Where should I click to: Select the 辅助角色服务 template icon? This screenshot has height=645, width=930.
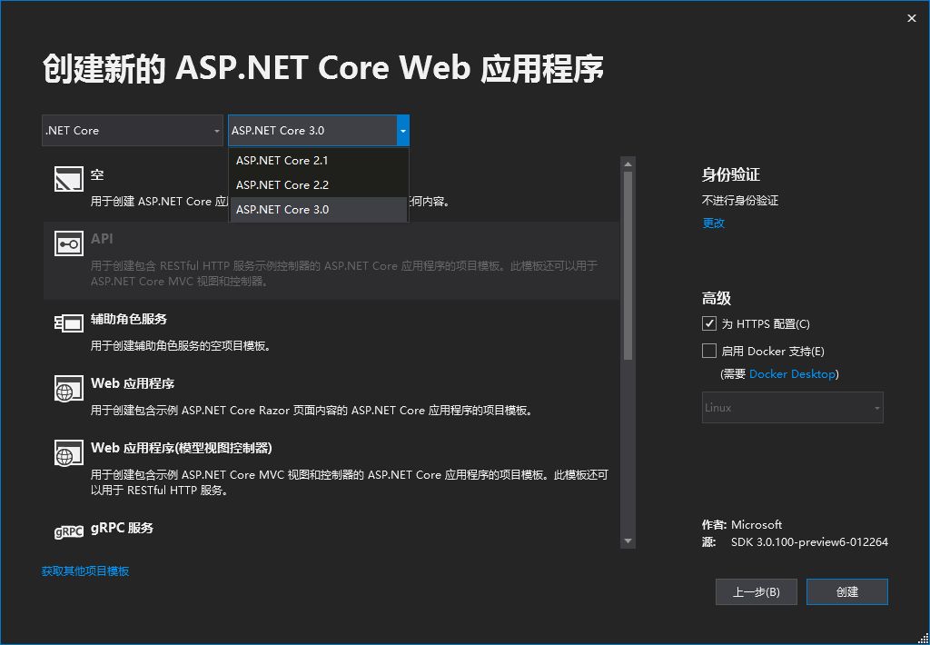pos(68,322)
